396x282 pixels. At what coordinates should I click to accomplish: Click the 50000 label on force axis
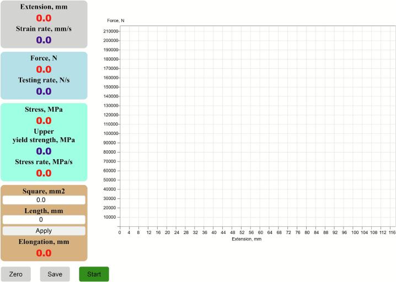click(x=110, y=180)
